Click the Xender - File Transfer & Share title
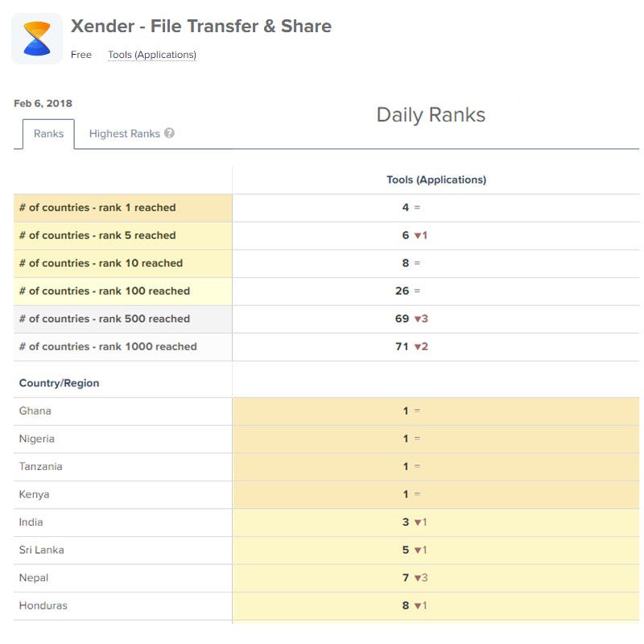Viewport: 644px width, 644px height. pos(201,26)
